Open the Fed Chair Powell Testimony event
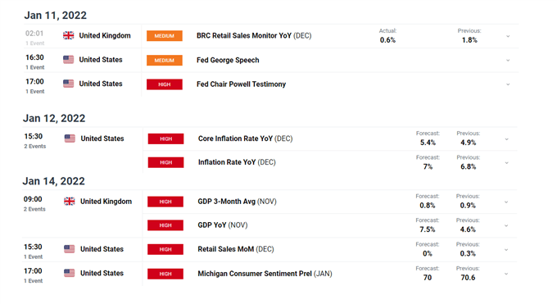Image resolution: width=557 pixels, height=304 pixels. 241,84
